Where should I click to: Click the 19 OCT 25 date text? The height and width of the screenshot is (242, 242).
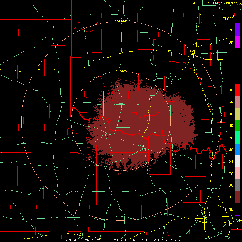tap(156, 240)
